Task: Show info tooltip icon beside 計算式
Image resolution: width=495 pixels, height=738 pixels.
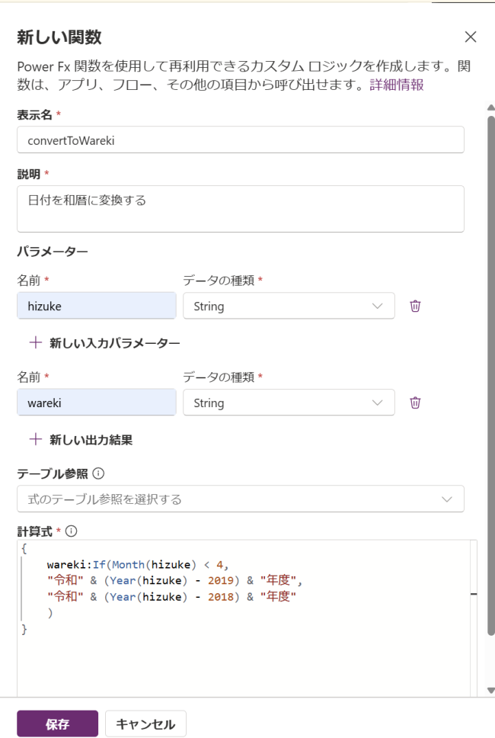Action: point(72,531)
